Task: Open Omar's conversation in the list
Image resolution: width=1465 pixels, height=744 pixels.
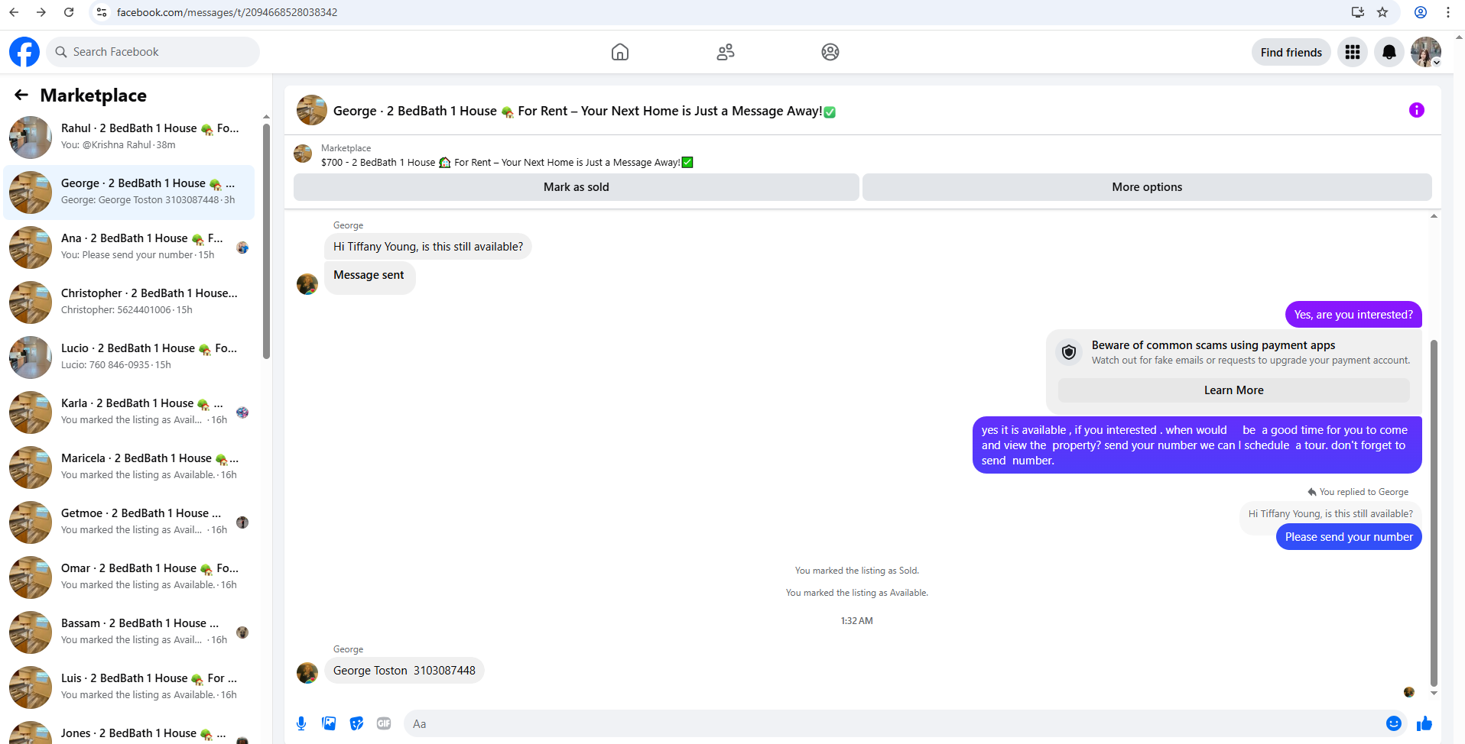Action: (128, 577)
